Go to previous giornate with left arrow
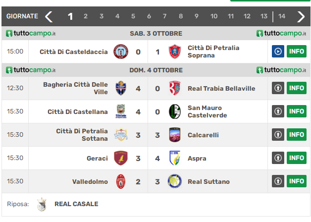Image resolution: width=311 pixels, height=222 pixels. tap(49, 16)
